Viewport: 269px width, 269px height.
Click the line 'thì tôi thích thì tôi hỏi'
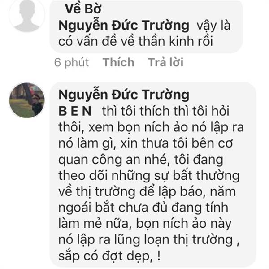tap(165, 111)
